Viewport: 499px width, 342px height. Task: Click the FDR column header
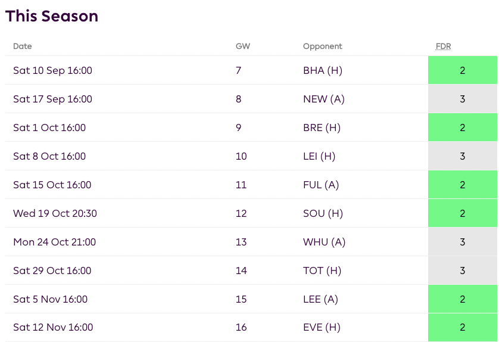444,46
